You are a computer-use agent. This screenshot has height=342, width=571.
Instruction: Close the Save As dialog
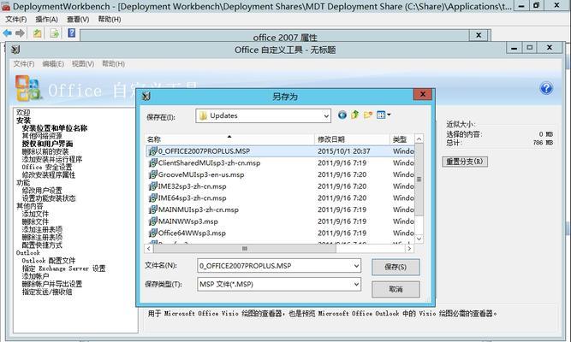point(422,94)
